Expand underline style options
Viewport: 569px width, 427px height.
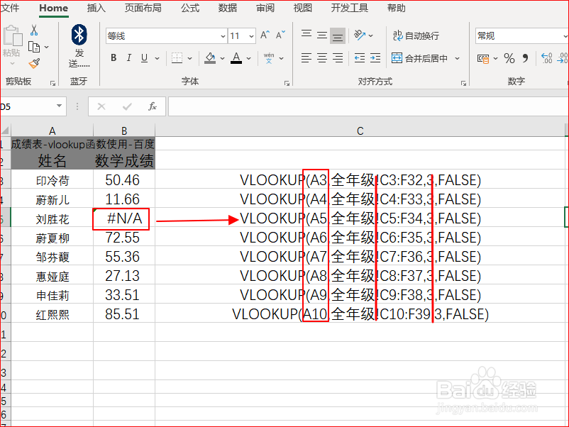pyautogui.click(x=157, y=58)
